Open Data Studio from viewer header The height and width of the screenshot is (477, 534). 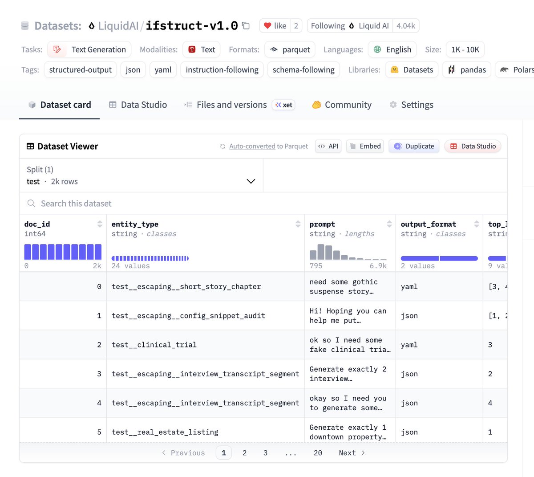473,146
